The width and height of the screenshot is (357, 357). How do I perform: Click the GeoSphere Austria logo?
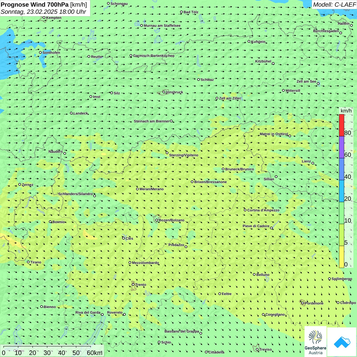pyautogui.click(x=315, y=341)
